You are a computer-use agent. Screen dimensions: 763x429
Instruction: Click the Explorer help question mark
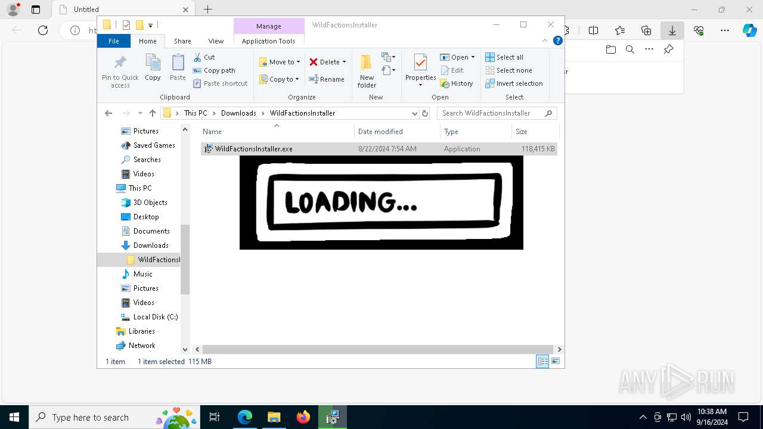pos(558,41)
